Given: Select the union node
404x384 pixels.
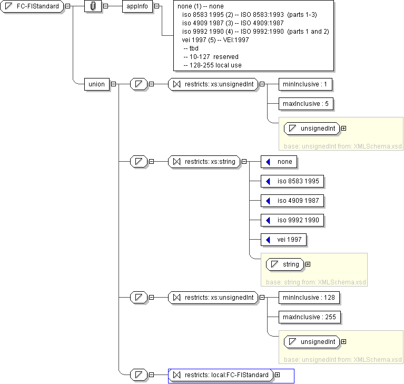Looking at the screenshot, I should point(96,84).
